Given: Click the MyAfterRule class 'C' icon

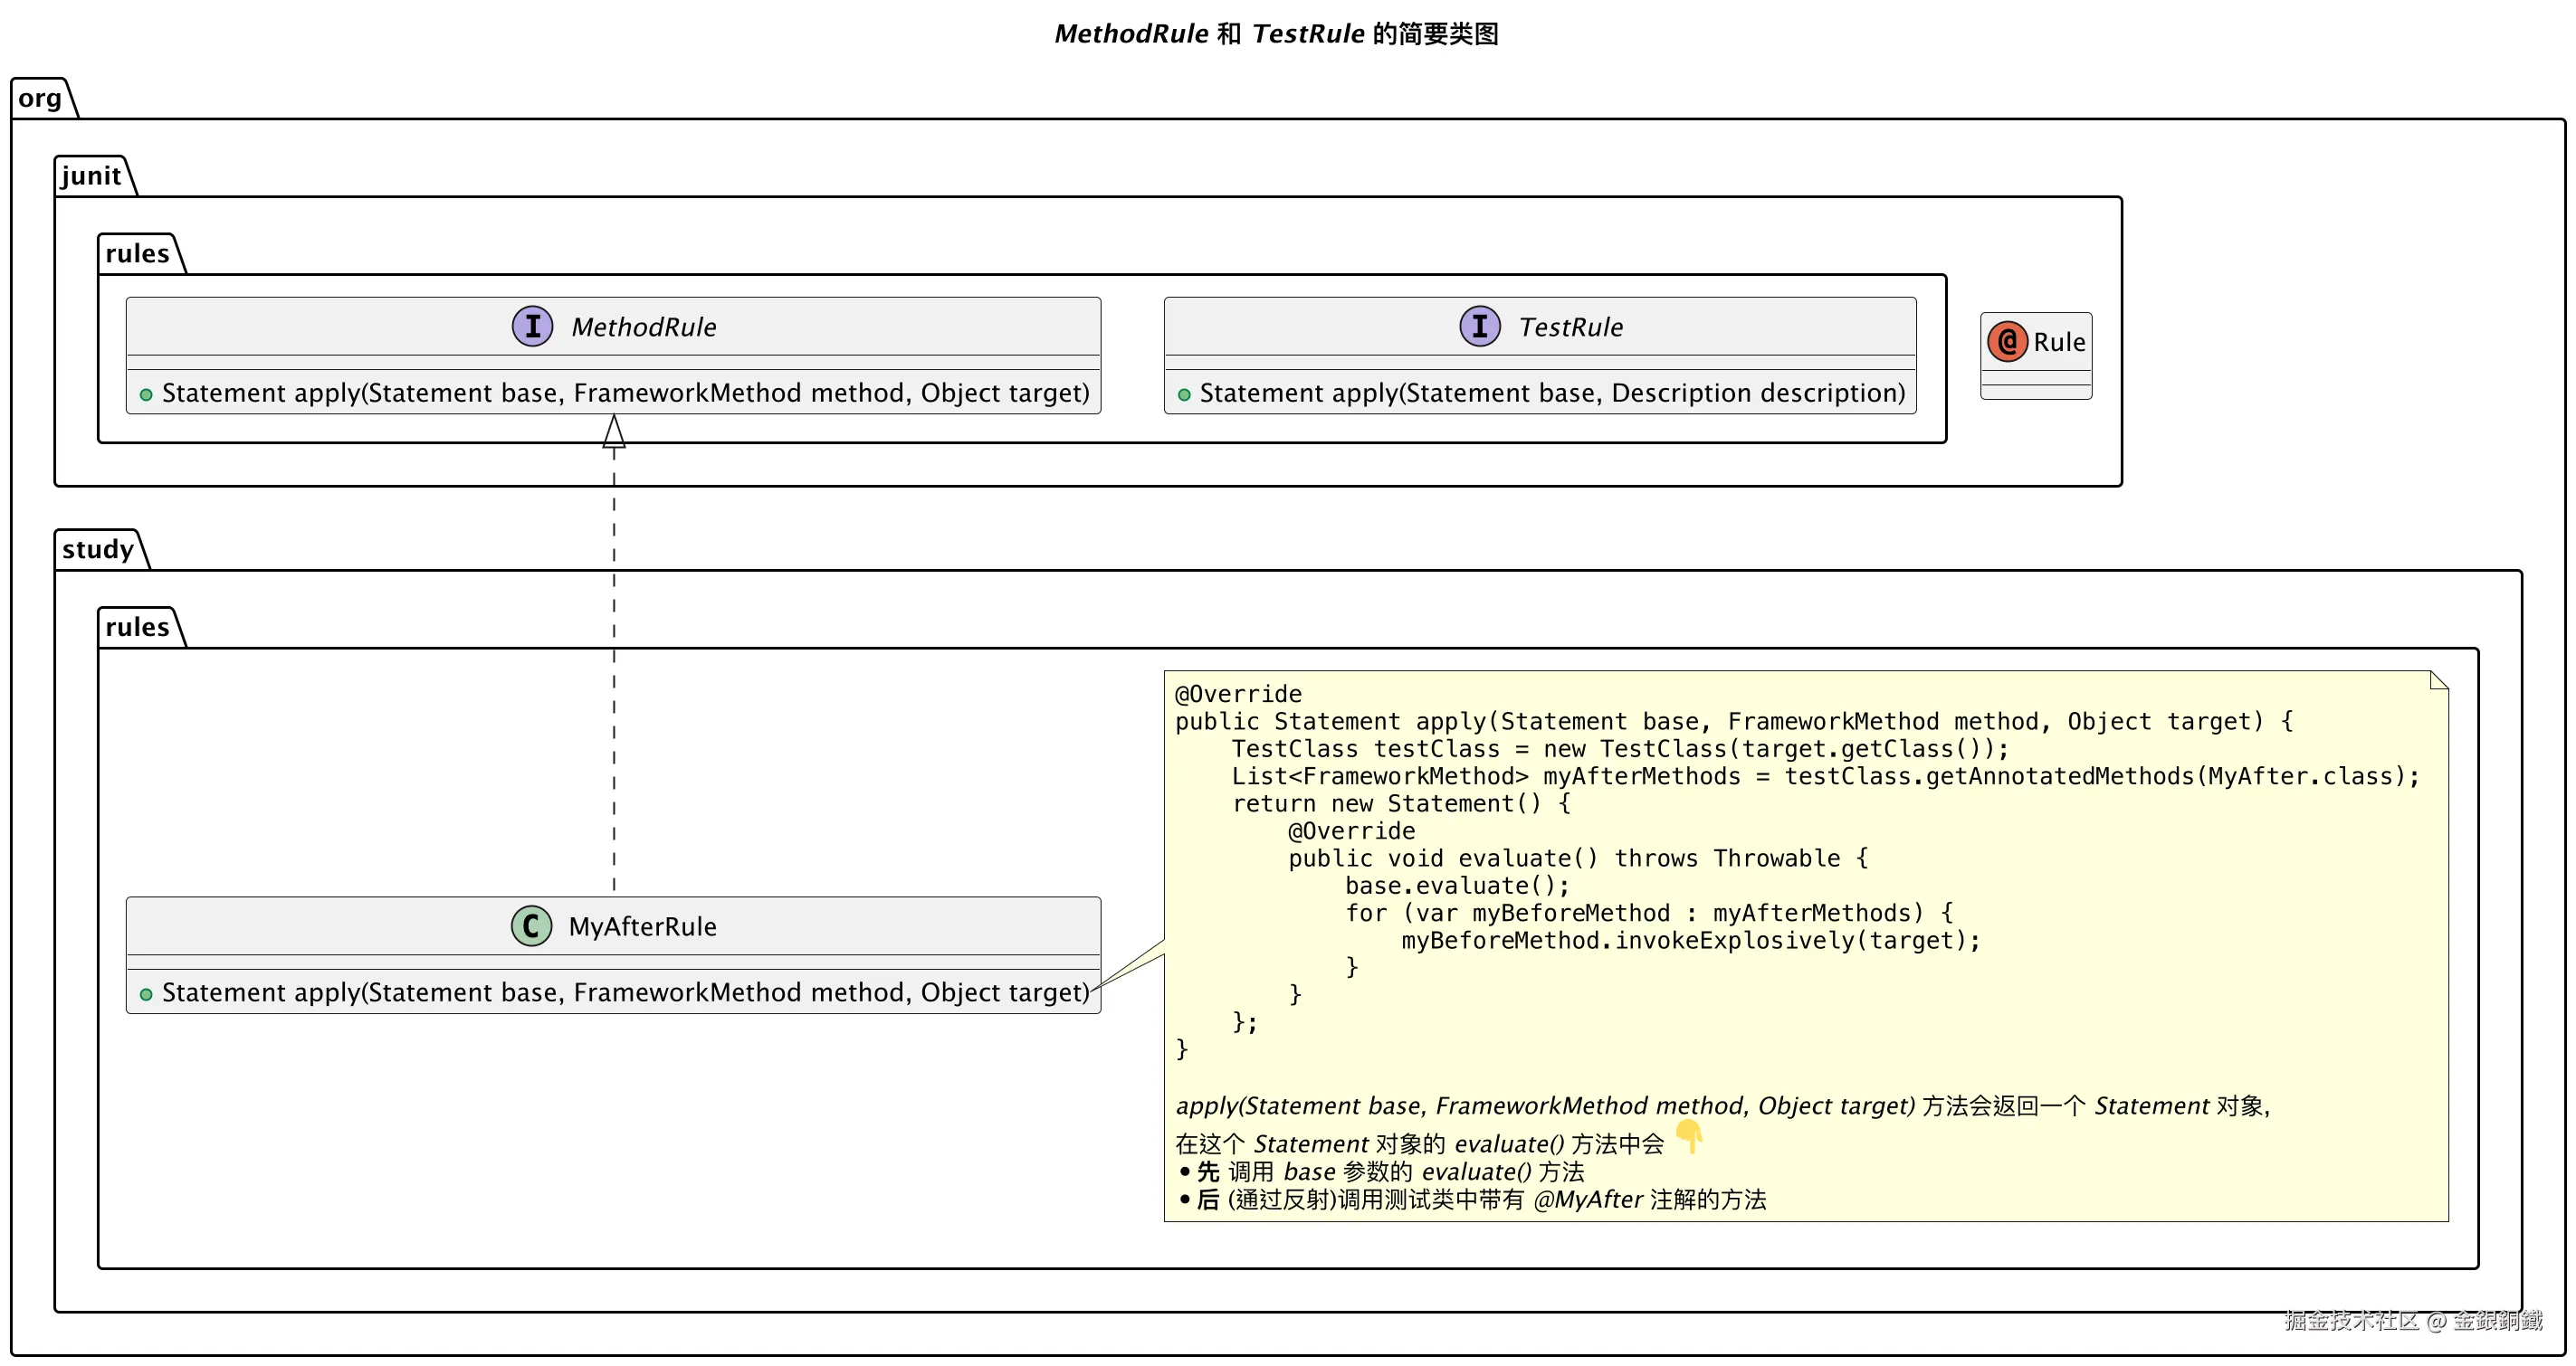Looking at the screenshot, I should point(531,925).
